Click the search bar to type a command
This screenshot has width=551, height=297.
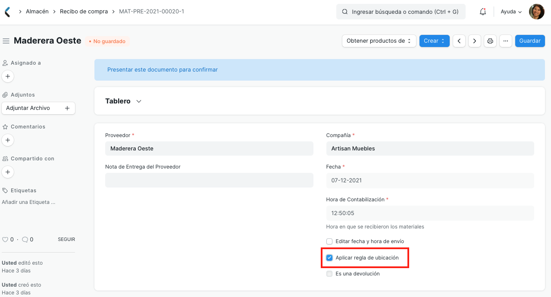401,12
